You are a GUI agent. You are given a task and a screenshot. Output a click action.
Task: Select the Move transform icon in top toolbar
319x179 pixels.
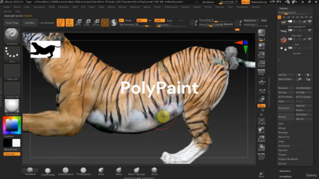tap(78, 22)
